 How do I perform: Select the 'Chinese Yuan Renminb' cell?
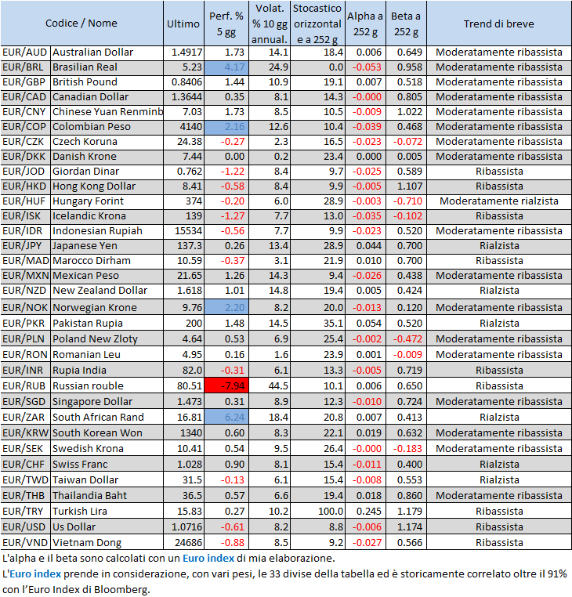tap(107, 112)
